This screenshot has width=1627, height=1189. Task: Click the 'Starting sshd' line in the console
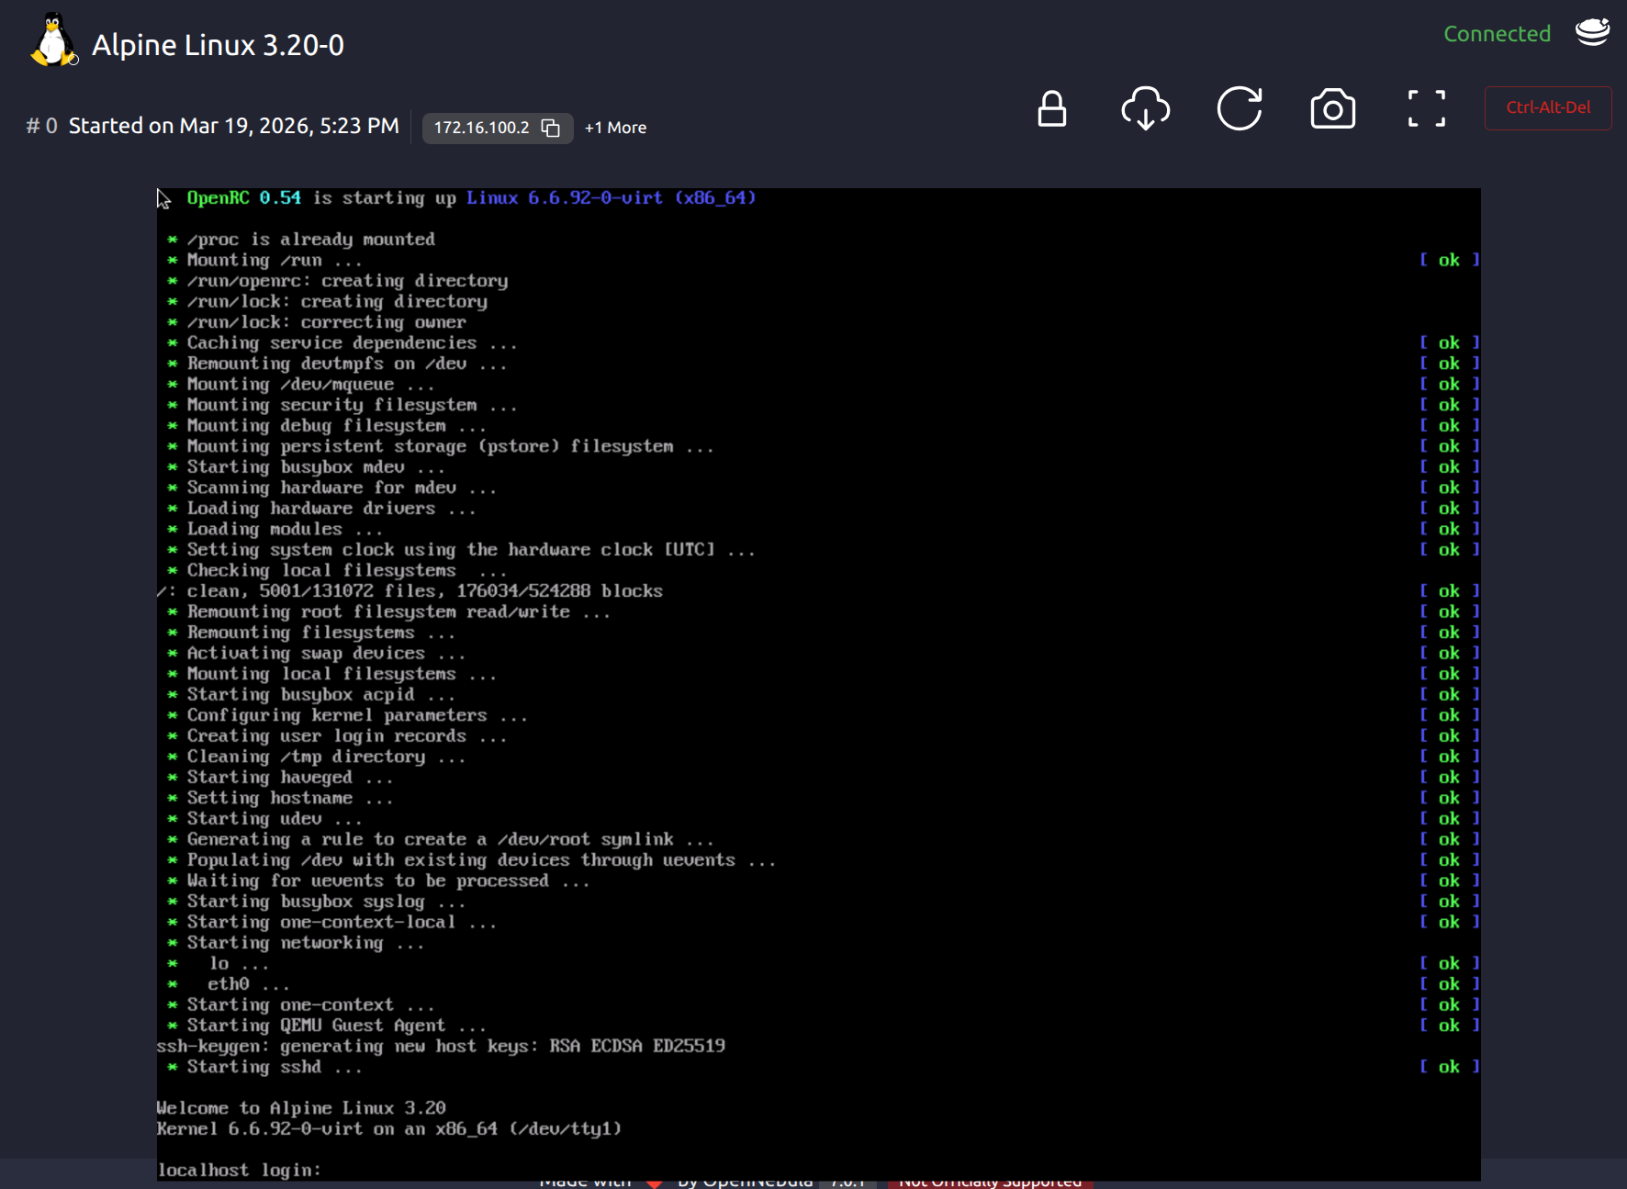click(253, 1067)
